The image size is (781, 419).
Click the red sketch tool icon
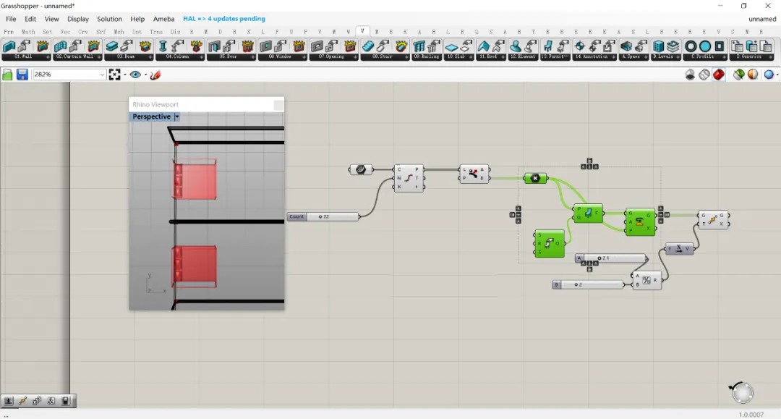[x=155, y=75]
